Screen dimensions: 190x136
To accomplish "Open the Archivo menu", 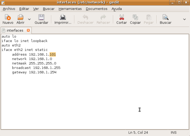I will [x=9, y=9].
